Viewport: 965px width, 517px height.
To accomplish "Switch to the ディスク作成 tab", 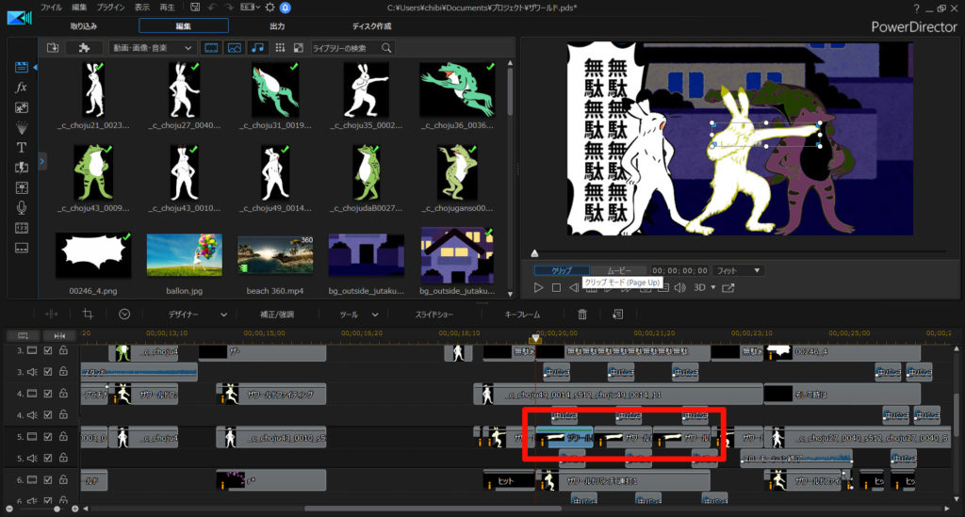I will tap(371, 25).
